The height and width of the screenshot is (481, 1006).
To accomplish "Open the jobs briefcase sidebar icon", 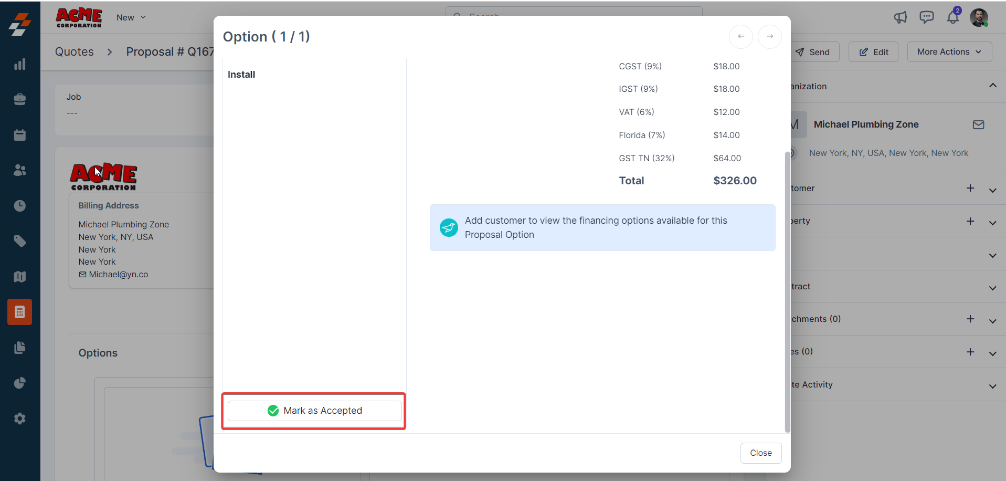I will coord(20,100).
